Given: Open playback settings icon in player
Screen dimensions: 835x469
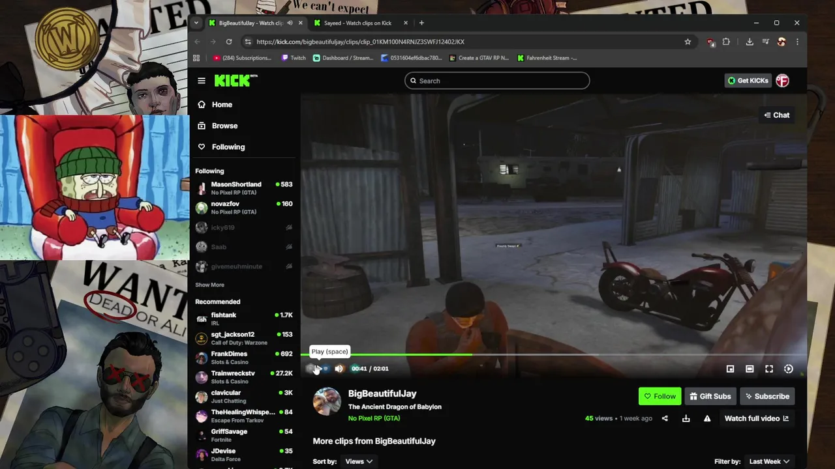Looking at the screenshot, I should (x=788, y=369).
